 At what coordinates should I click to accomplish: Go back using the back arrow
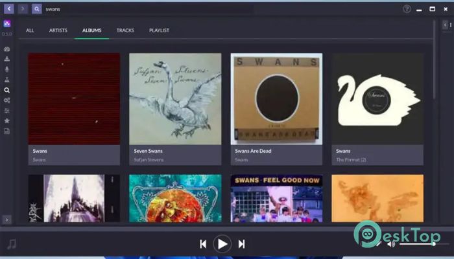click(9, 9)
